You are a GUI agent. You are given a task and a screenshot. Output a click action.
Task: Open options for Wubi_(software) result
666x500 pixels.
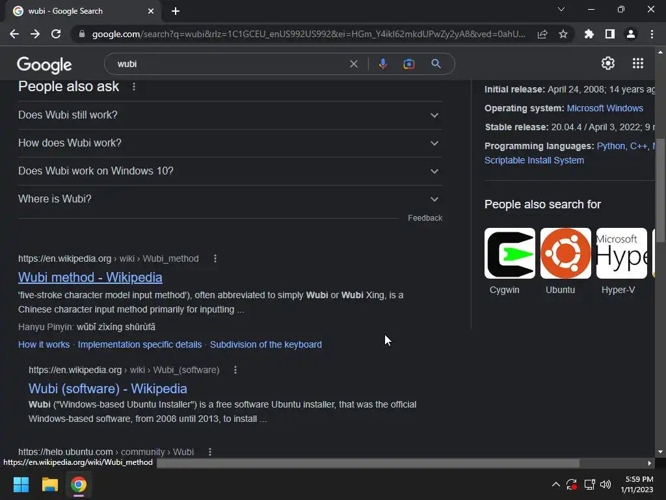pos(235,370)
